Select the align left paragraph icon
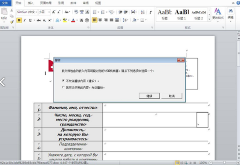 tap(94, 20)
